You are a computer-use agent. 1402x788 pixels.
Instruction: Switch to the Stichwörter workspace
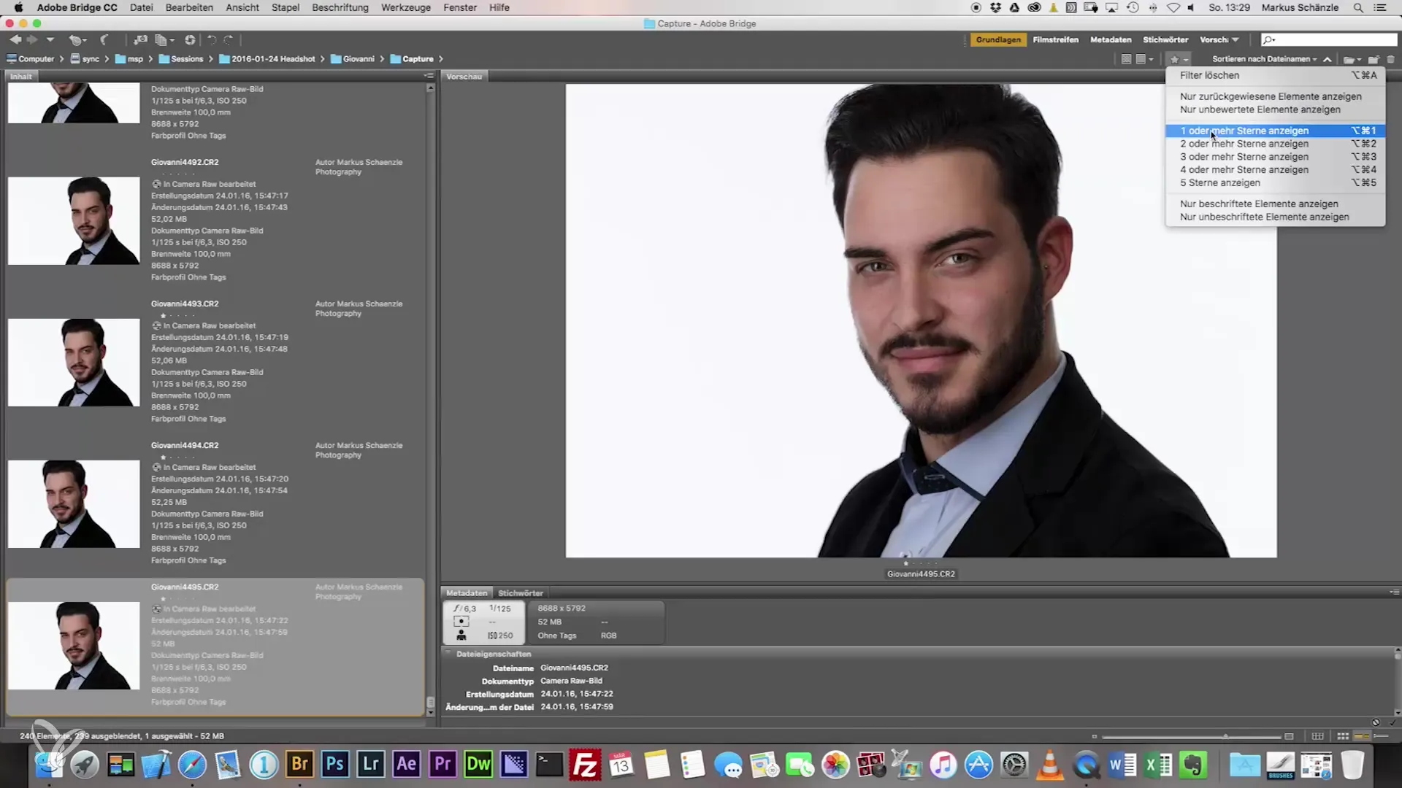point(1165,39)
